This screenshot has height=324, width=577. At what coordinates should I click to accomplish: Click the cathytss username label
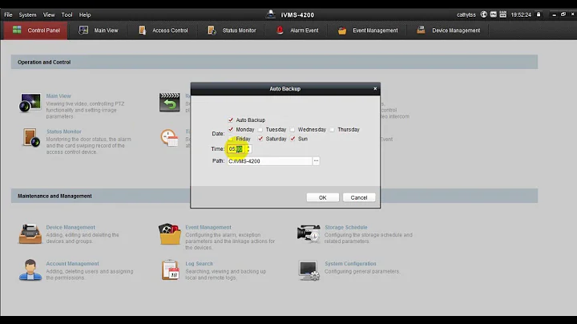(466, 14)
